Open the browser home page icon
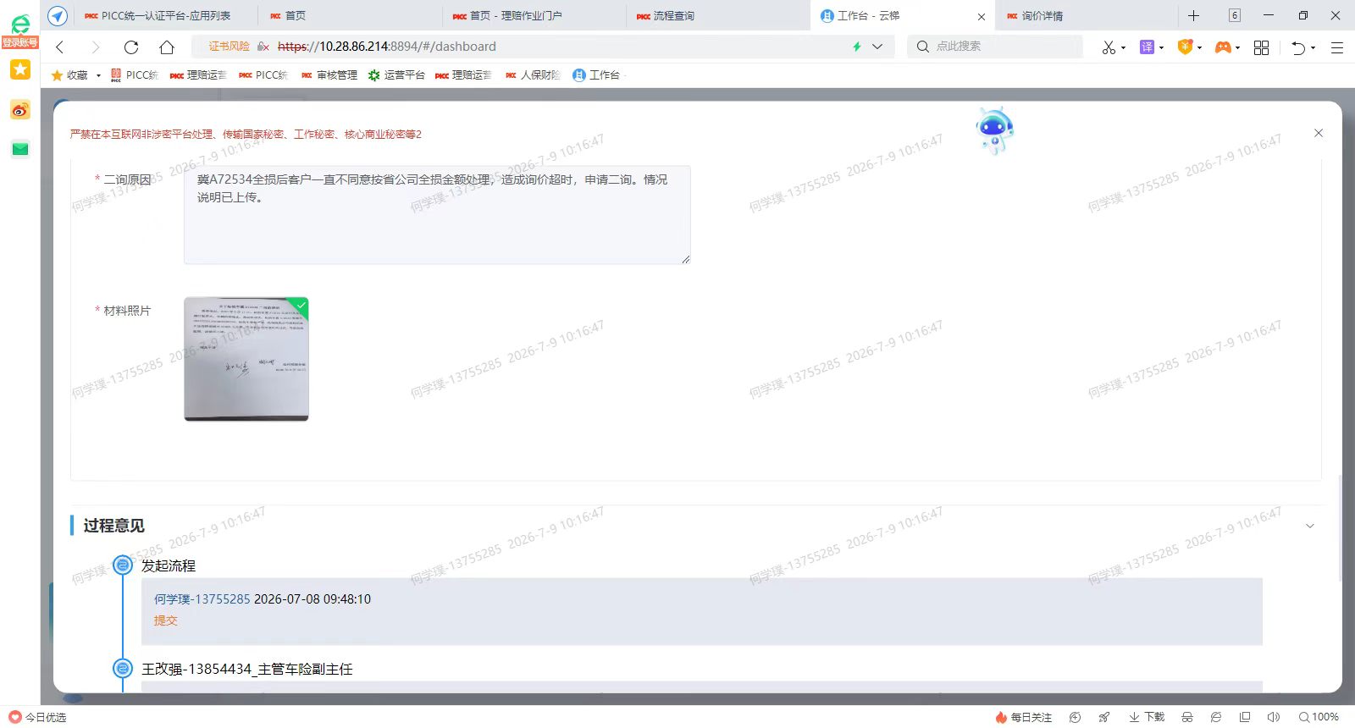Screen dimensions: 1355x728 click(167, 47)
